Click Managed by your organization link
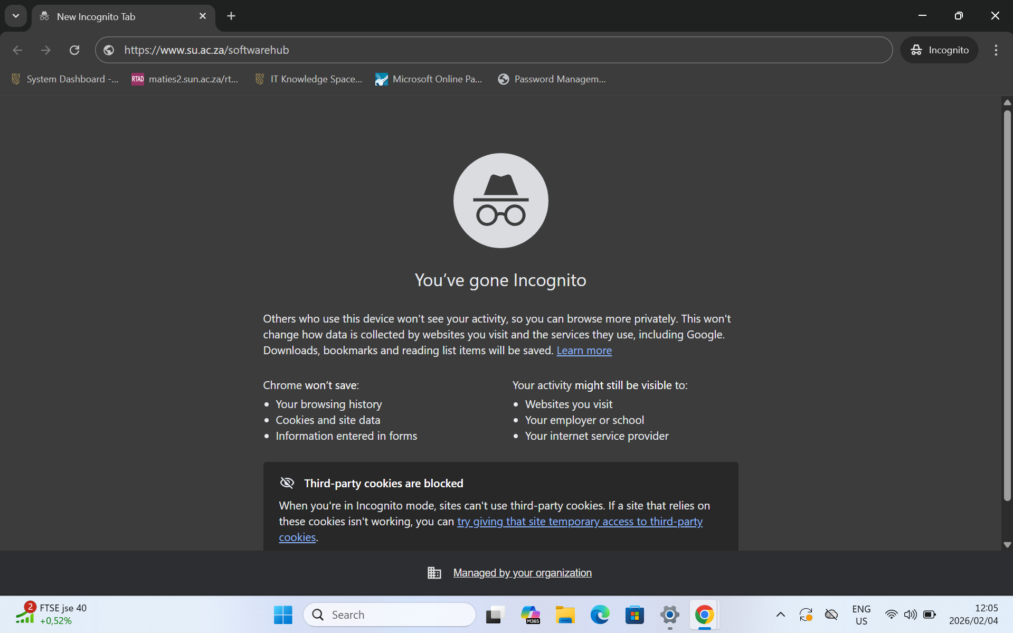The image size is (1013, 633). pyautogui.click(x=522, y=573)
